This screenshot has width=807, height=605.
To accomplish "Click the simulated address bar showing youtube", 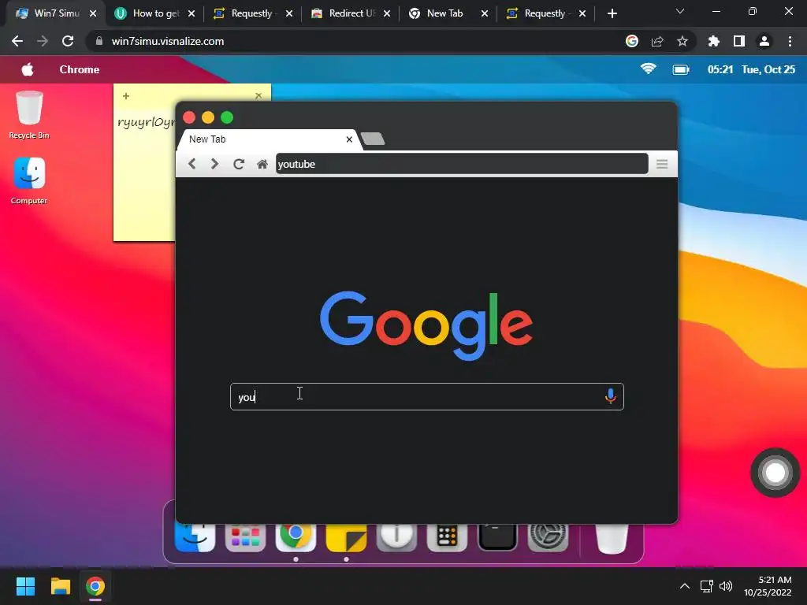I will [462, 164].
